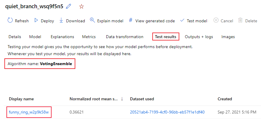Open View generated code hash icon
This screenshot has width=261, height=122.
131,21
